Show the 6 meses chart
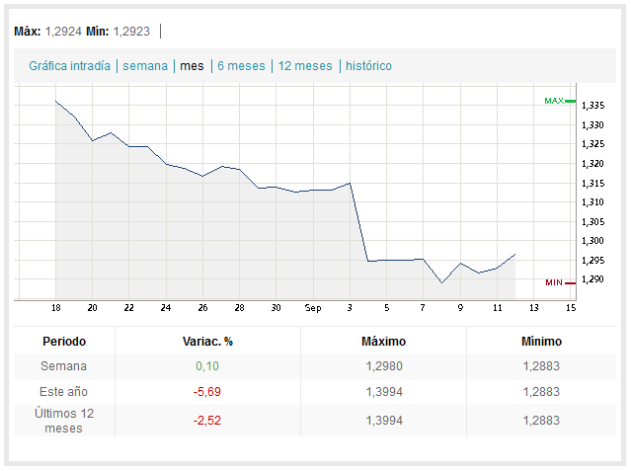The width and height of the screenshot is (631, 471). click(241, 66)
